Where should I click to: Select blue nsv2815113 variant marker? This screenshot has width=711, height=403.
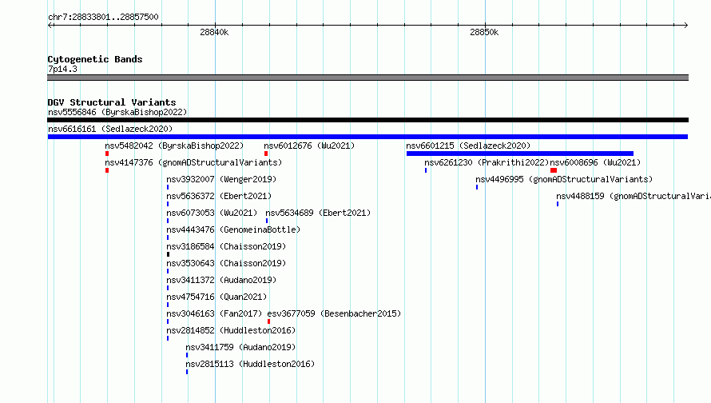point(187,372)
